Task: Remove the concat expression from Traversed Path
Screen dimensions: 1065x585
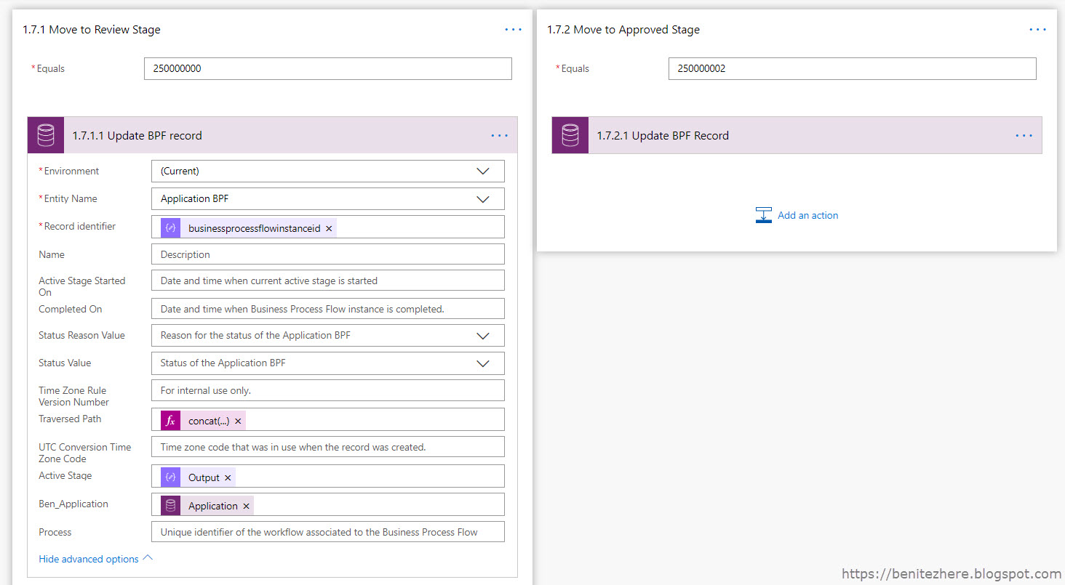Action: click(238, 420)
